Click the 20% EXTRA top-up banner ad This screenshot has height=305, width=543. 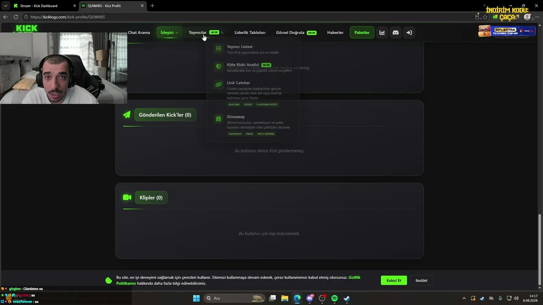506,31
